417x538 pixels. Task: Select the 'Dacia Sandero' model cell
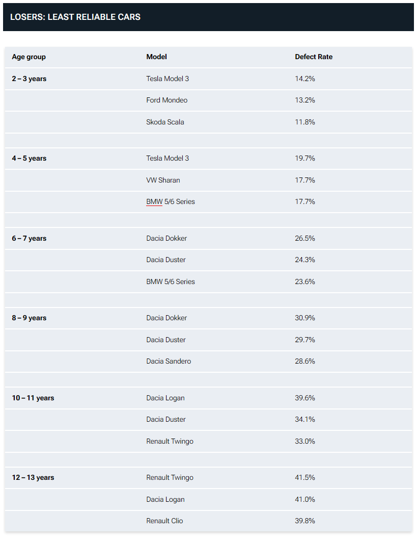(x=169, y=361)
